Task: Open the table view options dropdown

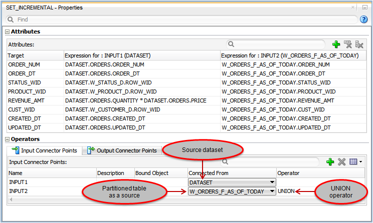Action: coord(355,162)
